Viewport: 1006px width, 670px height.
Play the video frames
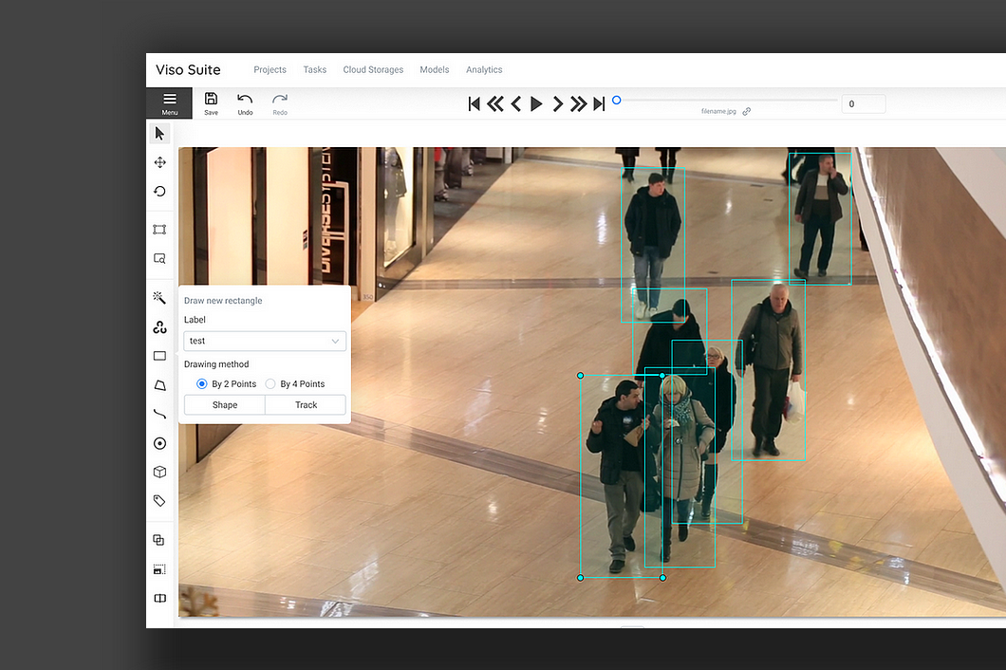tap(536, 103)
